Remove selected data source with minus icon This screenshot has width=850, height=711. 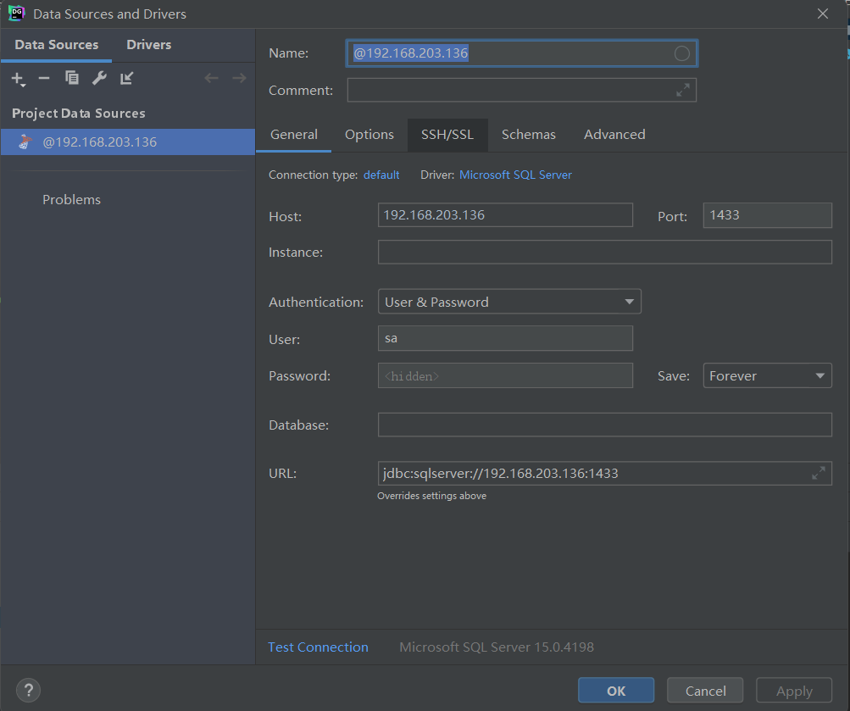44,79
